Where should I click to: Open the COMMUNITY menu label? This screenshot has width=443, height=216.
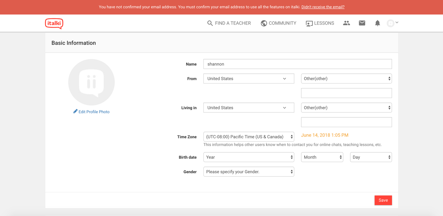(x=282, y=23)
